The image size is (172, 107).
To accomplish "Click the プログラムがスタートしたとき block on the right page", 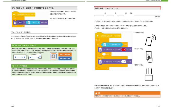I will coord(110,36).
